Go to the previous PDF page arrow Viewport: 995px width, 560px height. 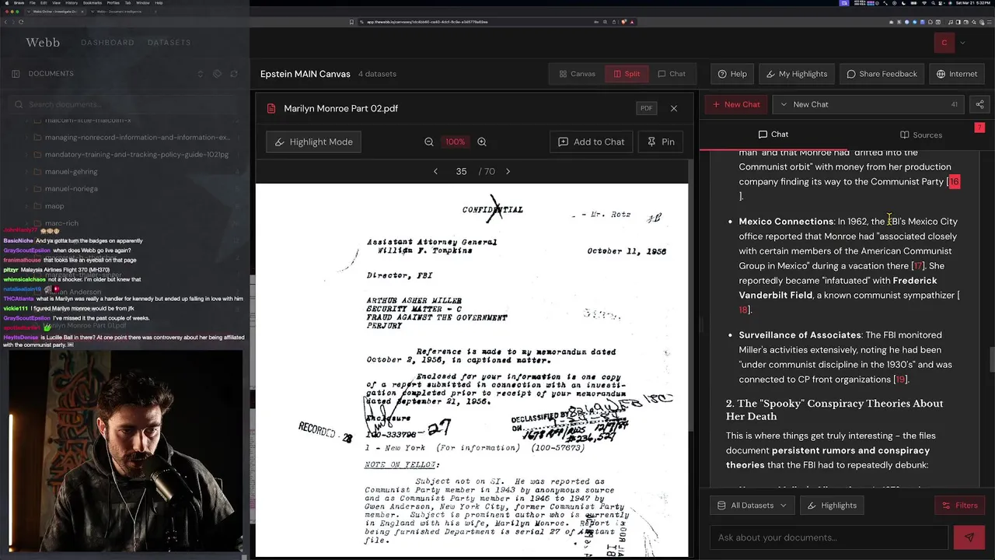pyautogui.click(x=435, y=171)
